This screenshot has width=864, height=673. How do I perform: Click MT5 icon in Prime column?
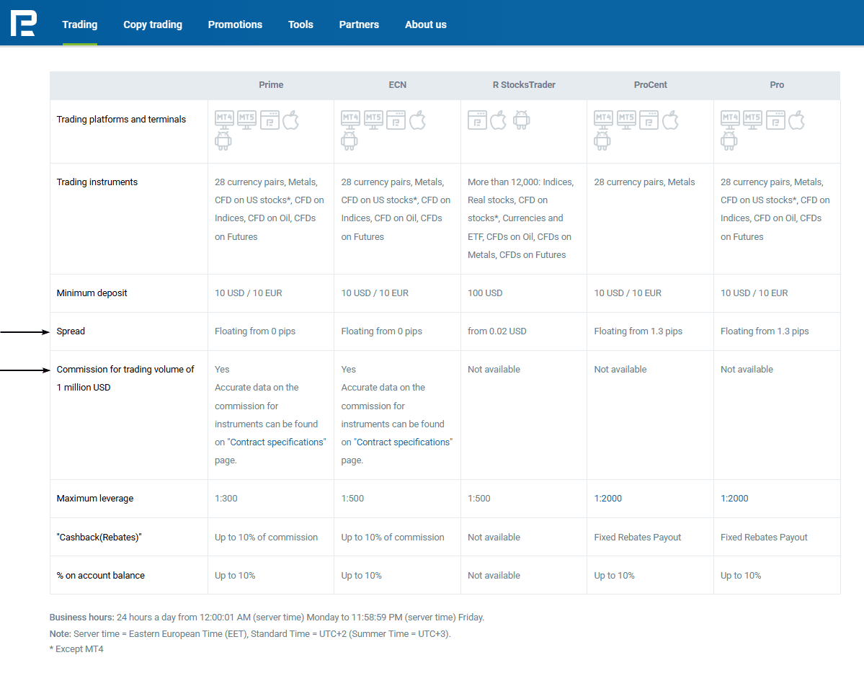click(x=247, y=120)
